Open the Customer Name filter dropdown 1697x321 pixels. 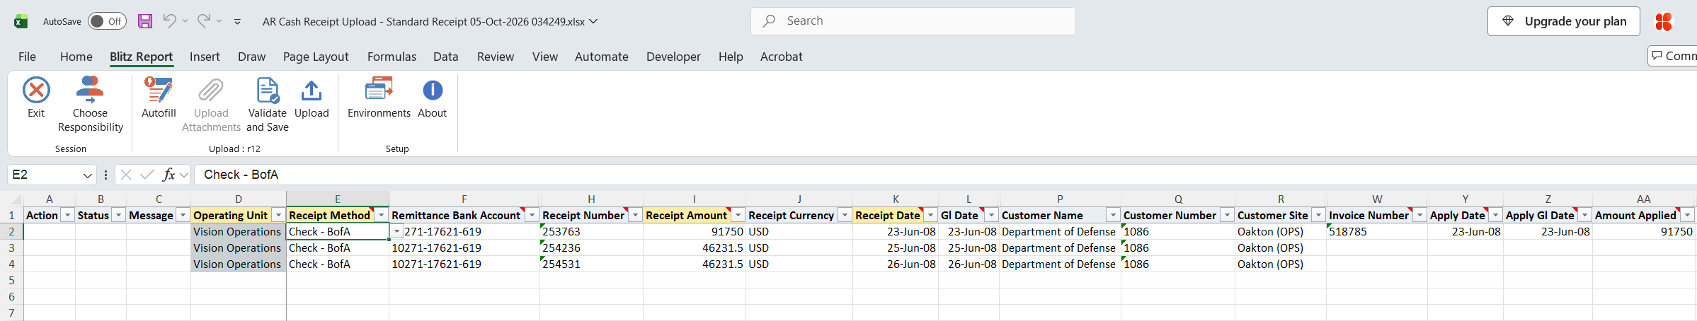click(x=1113, y=215)
